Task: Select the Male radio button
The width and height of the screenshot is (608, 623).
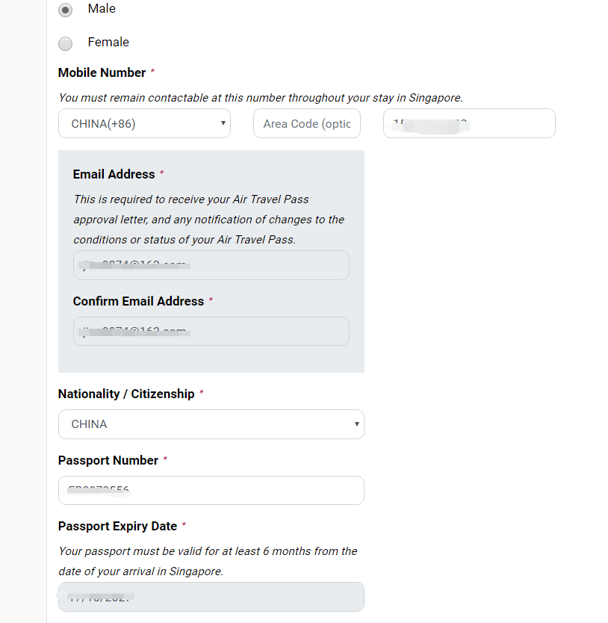Action: 66,10
